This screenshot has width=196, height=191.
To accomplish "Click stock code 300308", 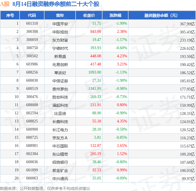I will (32, 32).
